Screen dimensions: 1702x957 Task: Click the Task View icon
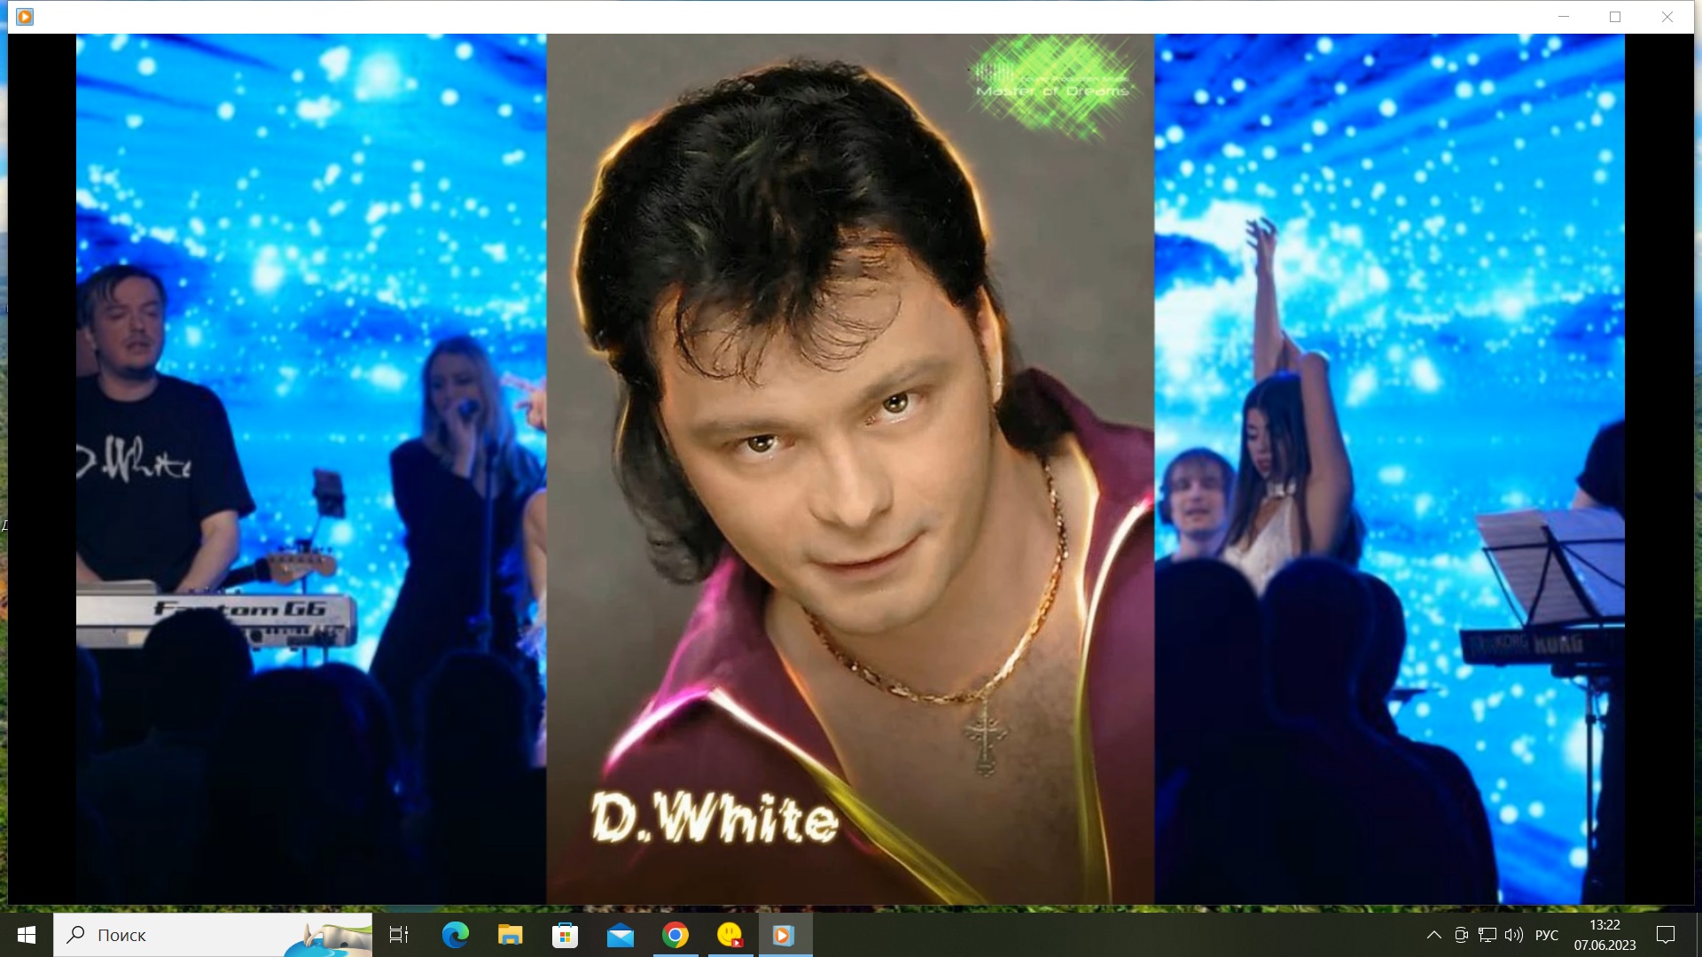(x=399, y=935)
